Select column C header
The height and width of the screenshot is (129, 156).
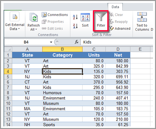tap(94, 49)
